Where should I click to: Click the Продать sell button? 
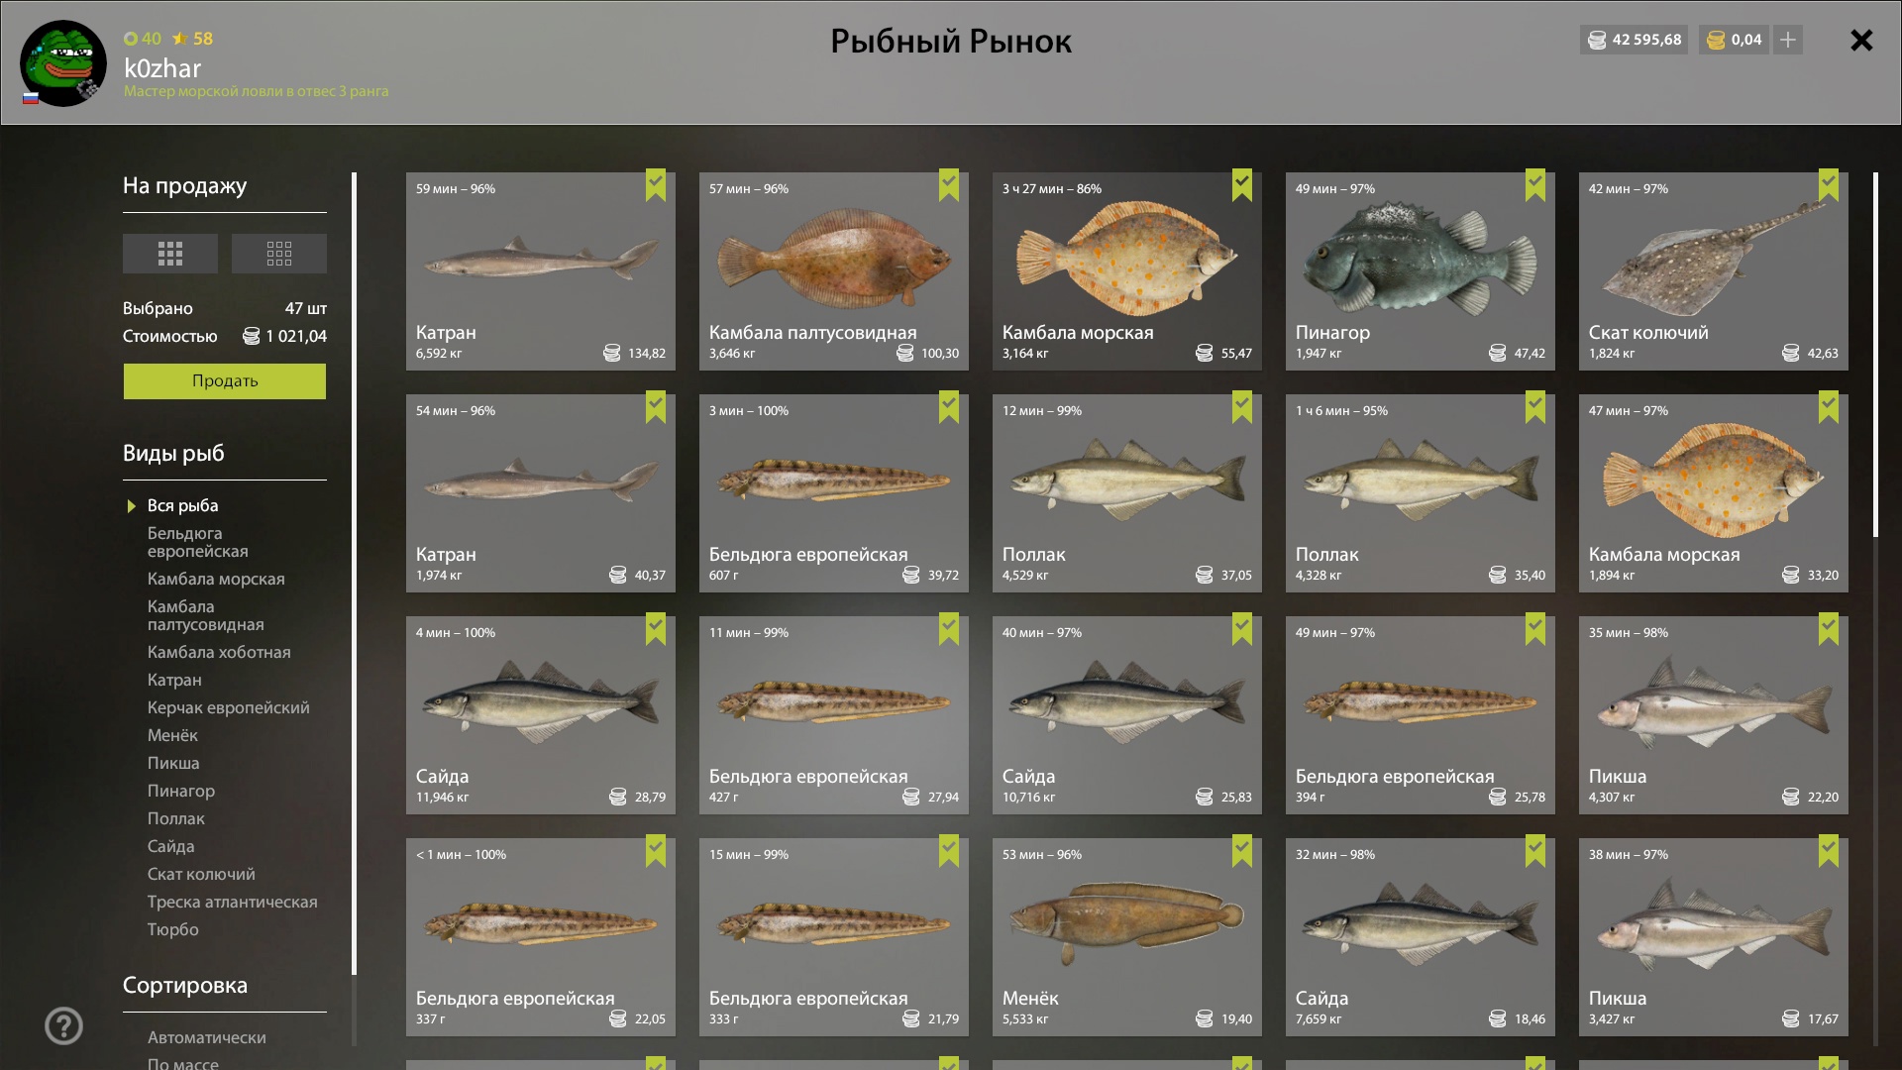(x=225, y=381)
